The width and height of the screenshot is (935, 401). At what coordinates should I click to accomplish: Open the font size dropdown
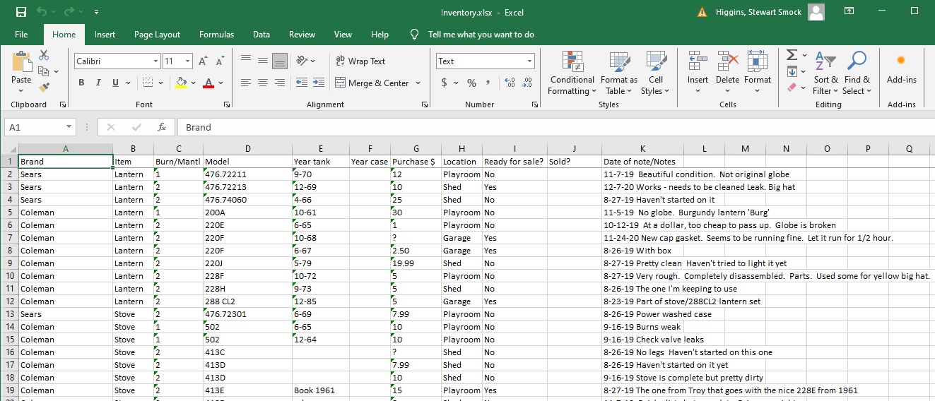click(x=188, y=61)
